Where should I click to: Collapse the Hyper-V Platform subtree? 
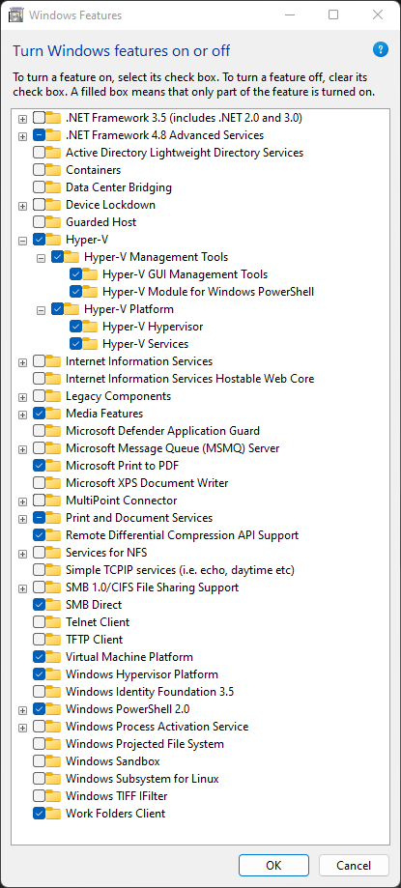point(41,310)
